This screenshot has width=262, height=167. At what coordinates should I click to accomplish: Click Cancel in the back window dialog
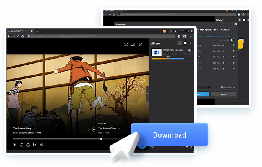[x=223, y=94]
